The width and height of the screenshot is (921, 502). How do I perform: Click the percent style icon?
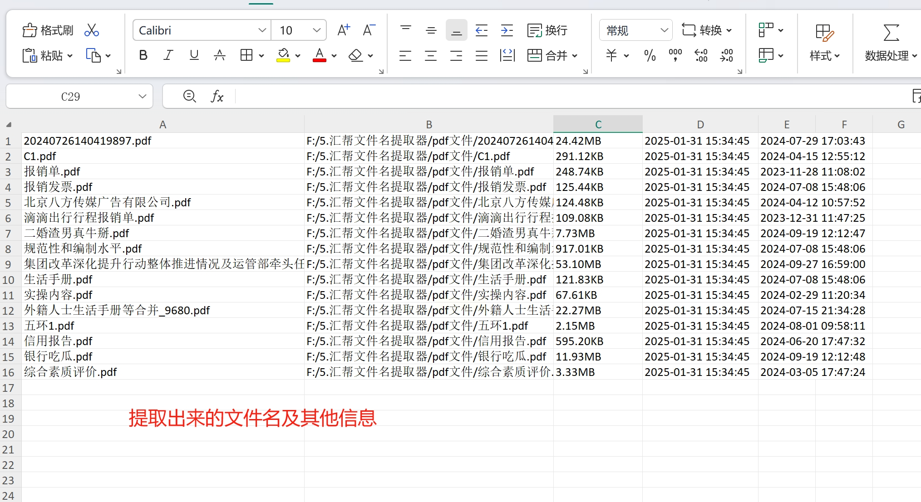(x=650, y=55)
